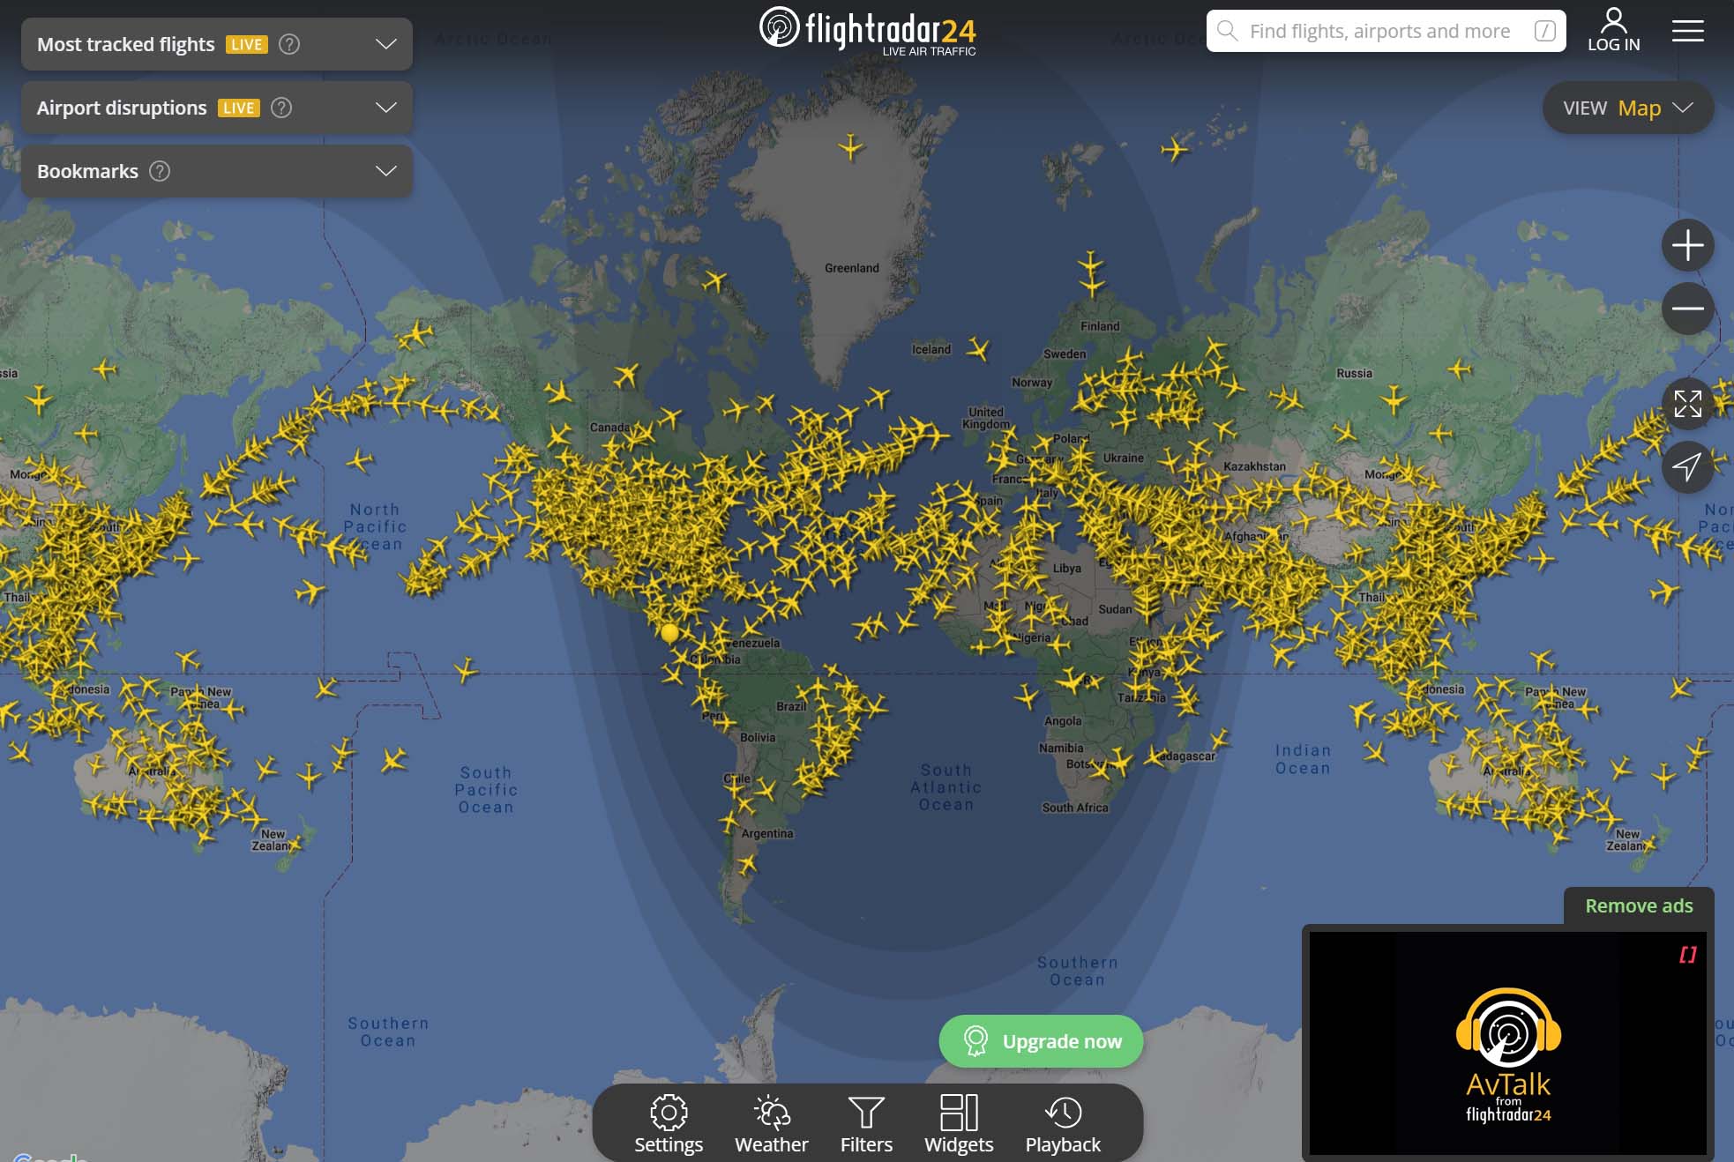This screenshot has height=1162, width=1734.
Task: Show help for Most tracked flights
Action: 289,44
